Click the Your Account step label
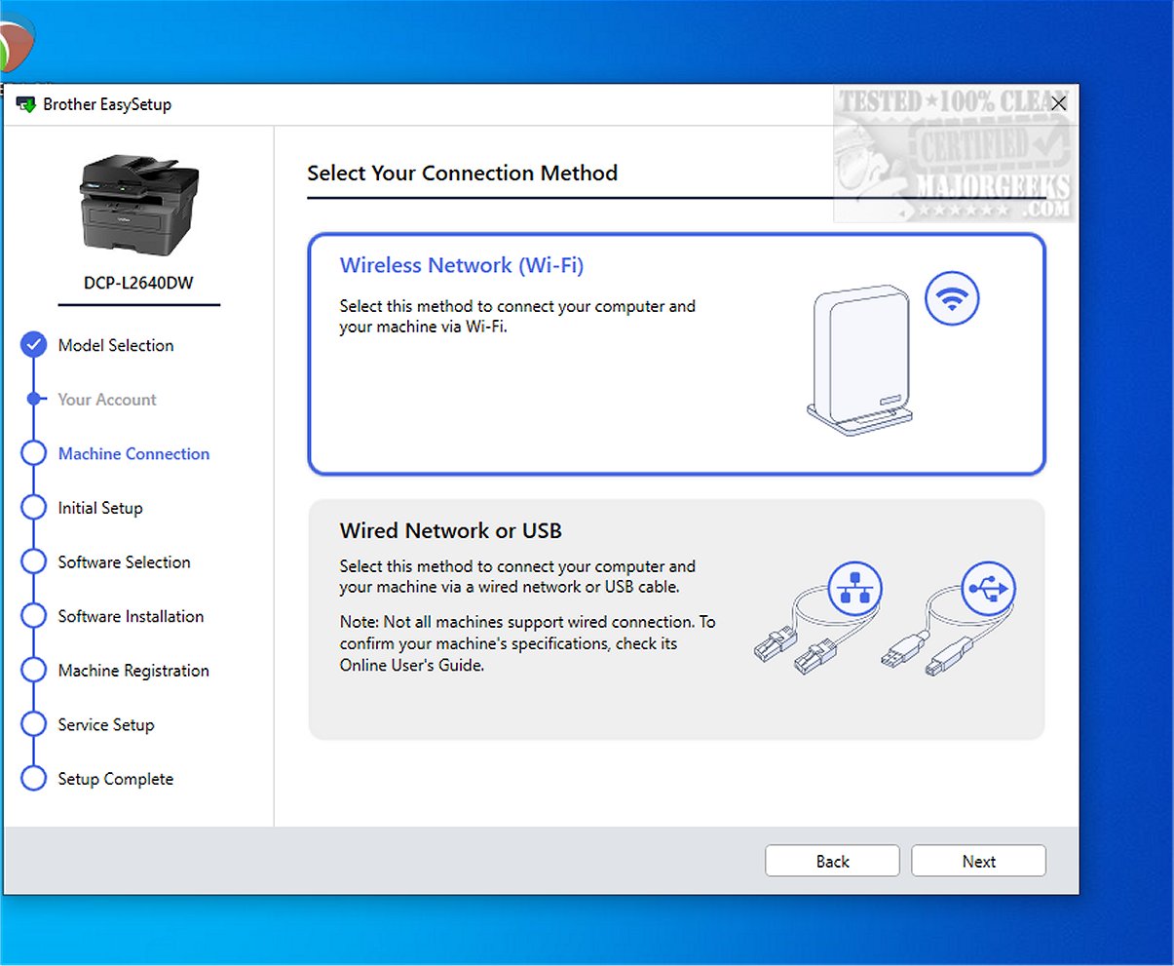The height and width of the screenshot is (966, 1174). (107, 400)
